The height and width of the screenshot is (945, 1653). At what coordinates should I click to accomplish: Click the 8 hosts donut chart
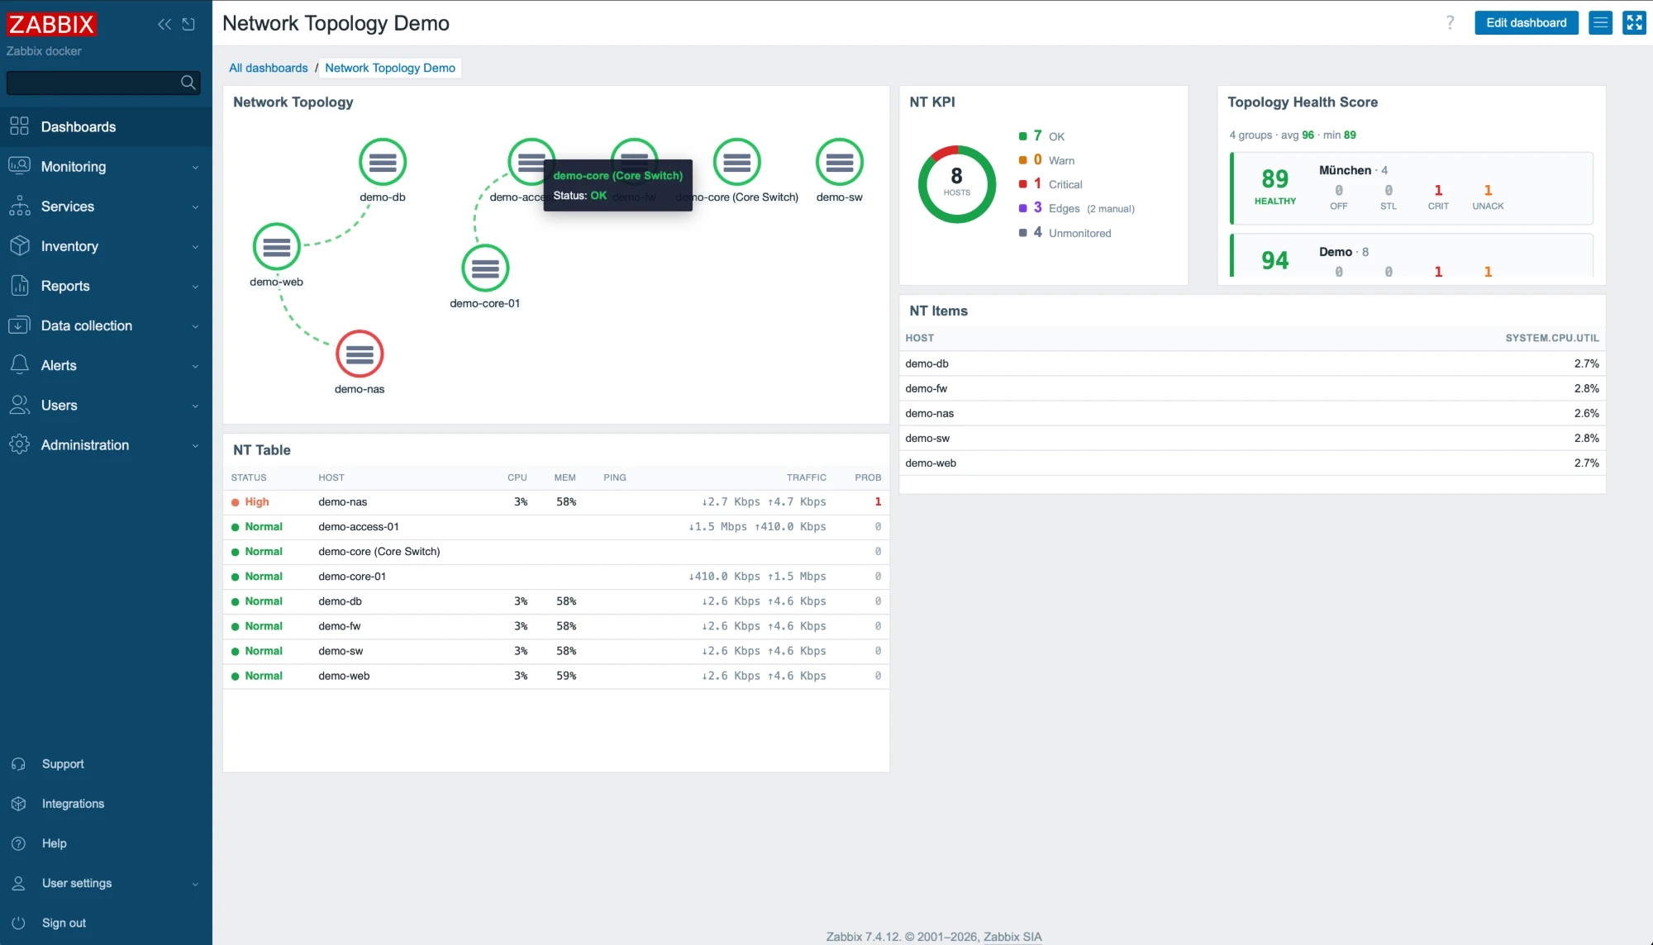pyautogui.click(x=957, y=184)
